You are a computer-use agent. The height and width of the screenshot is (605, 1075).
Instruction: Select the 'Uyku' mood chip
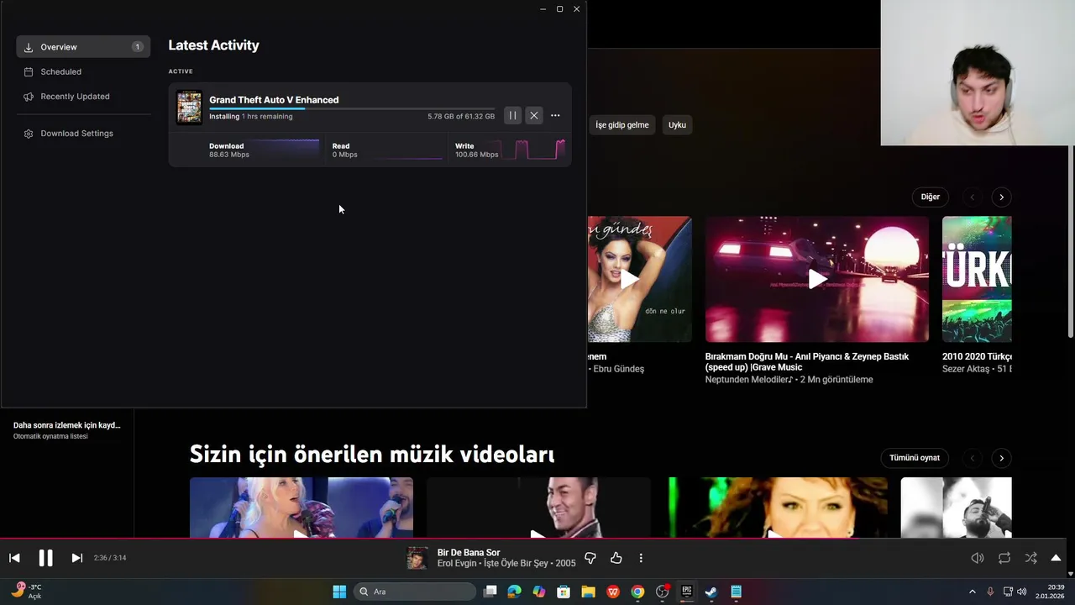click(x=677, y=124)
